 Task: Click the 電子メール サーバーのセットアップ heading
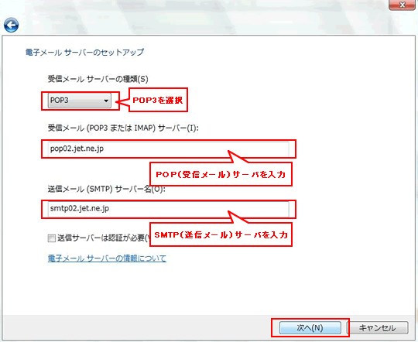point(85,52)
